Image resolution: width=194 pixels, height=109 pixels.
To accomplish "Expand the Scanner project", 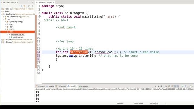I will 2,42.
